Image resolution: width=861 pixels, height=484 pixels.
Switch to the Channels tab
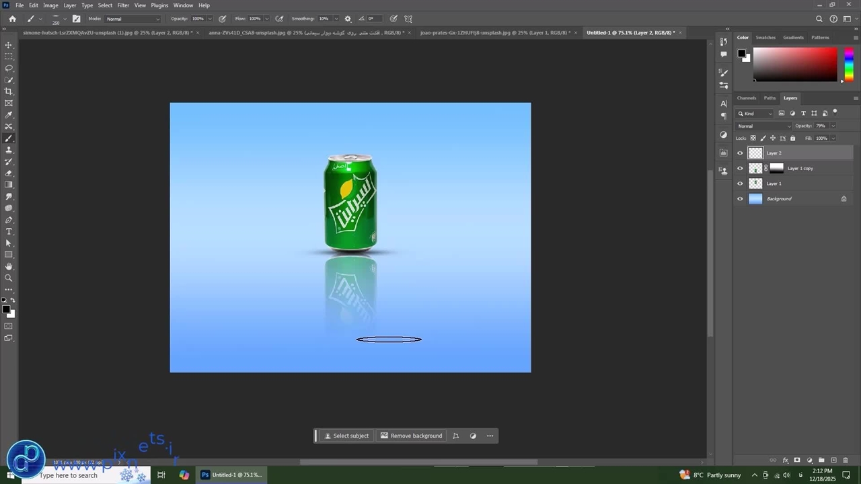click(x=747, y=98)
